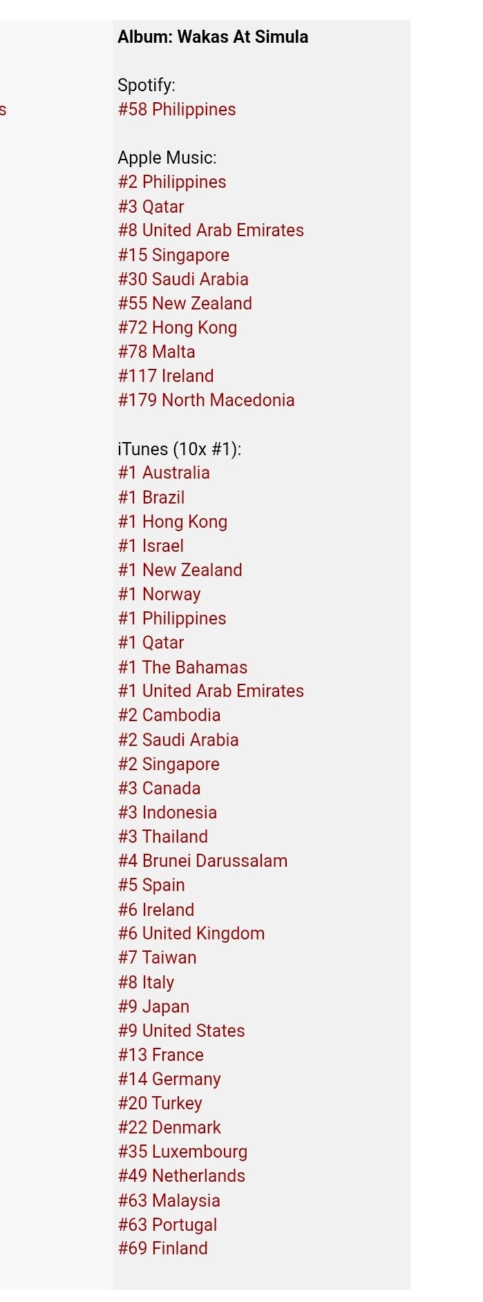Image resolution: width=483 pixels, height=1302 pixels.
Task: Click the "#1 The Bahamas" link
Action: tap(182, 667)
